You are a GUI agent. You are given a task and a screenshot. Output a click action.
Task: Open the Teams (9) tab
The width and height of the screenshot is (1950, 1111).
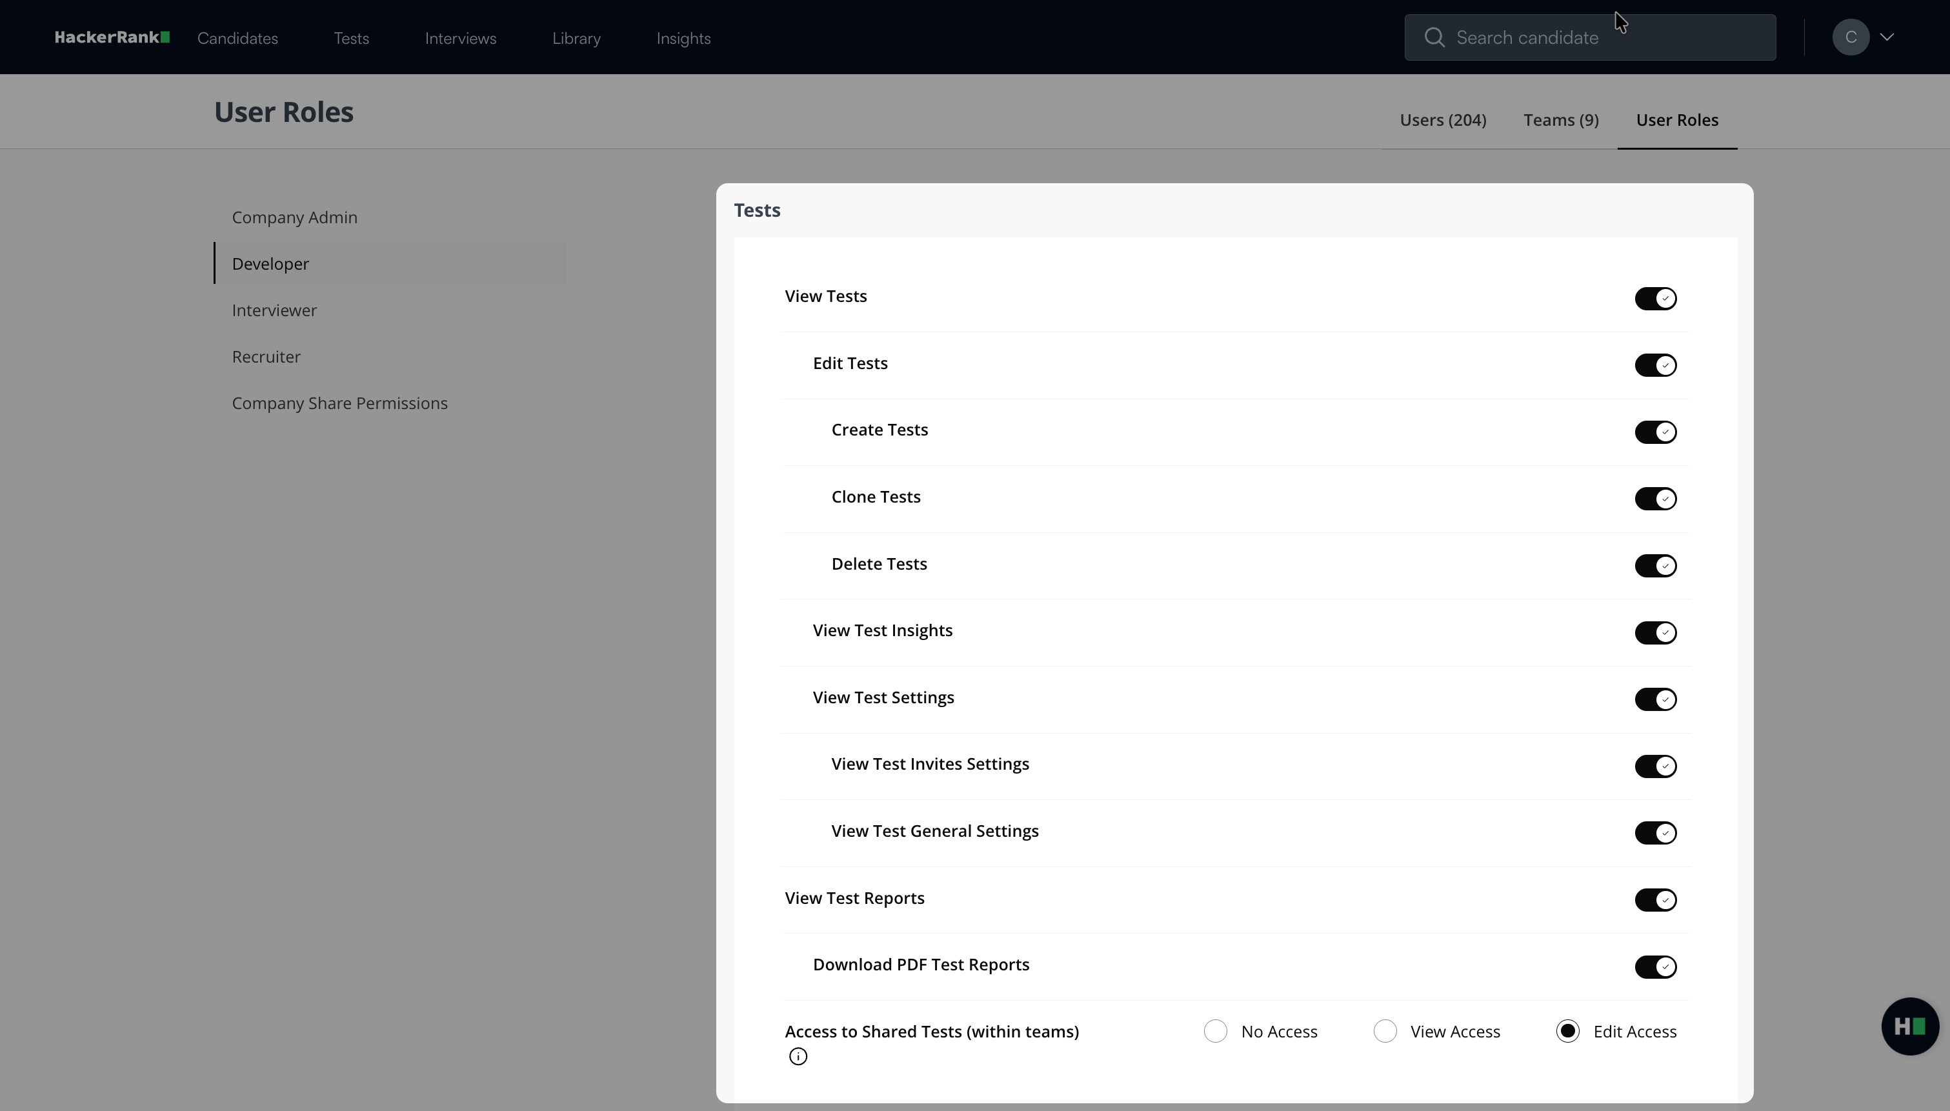(1561, 121)
